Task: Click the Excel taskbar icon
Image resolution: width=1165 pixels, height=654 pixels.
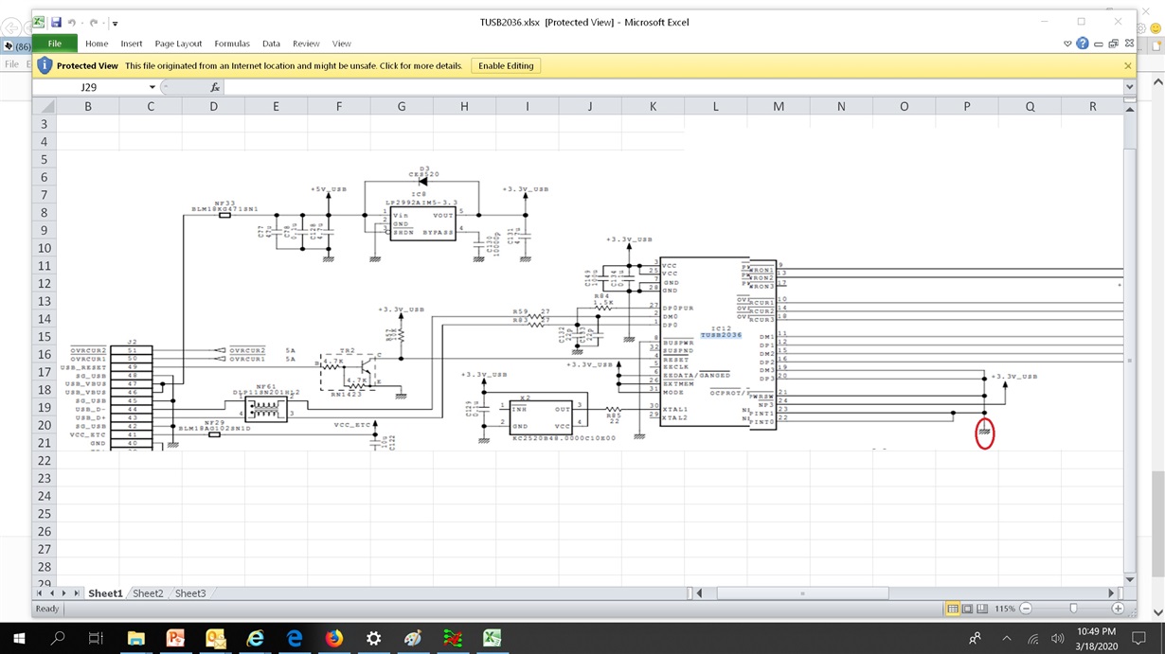Action: coord(493,638)
